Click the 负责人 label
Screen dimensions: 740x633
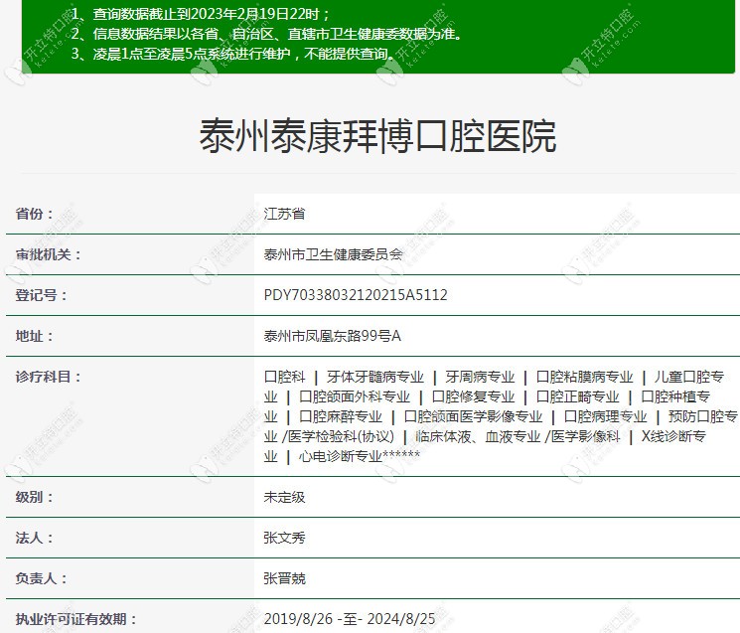pyautogui.click(x=41, y=578)
